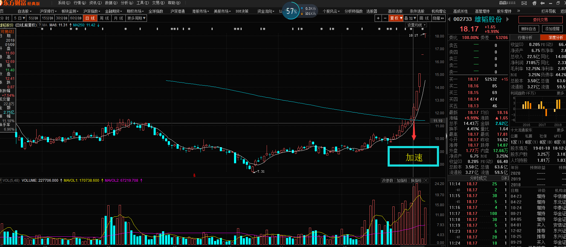Open the 工具(T) menu

tap(142, 3)
